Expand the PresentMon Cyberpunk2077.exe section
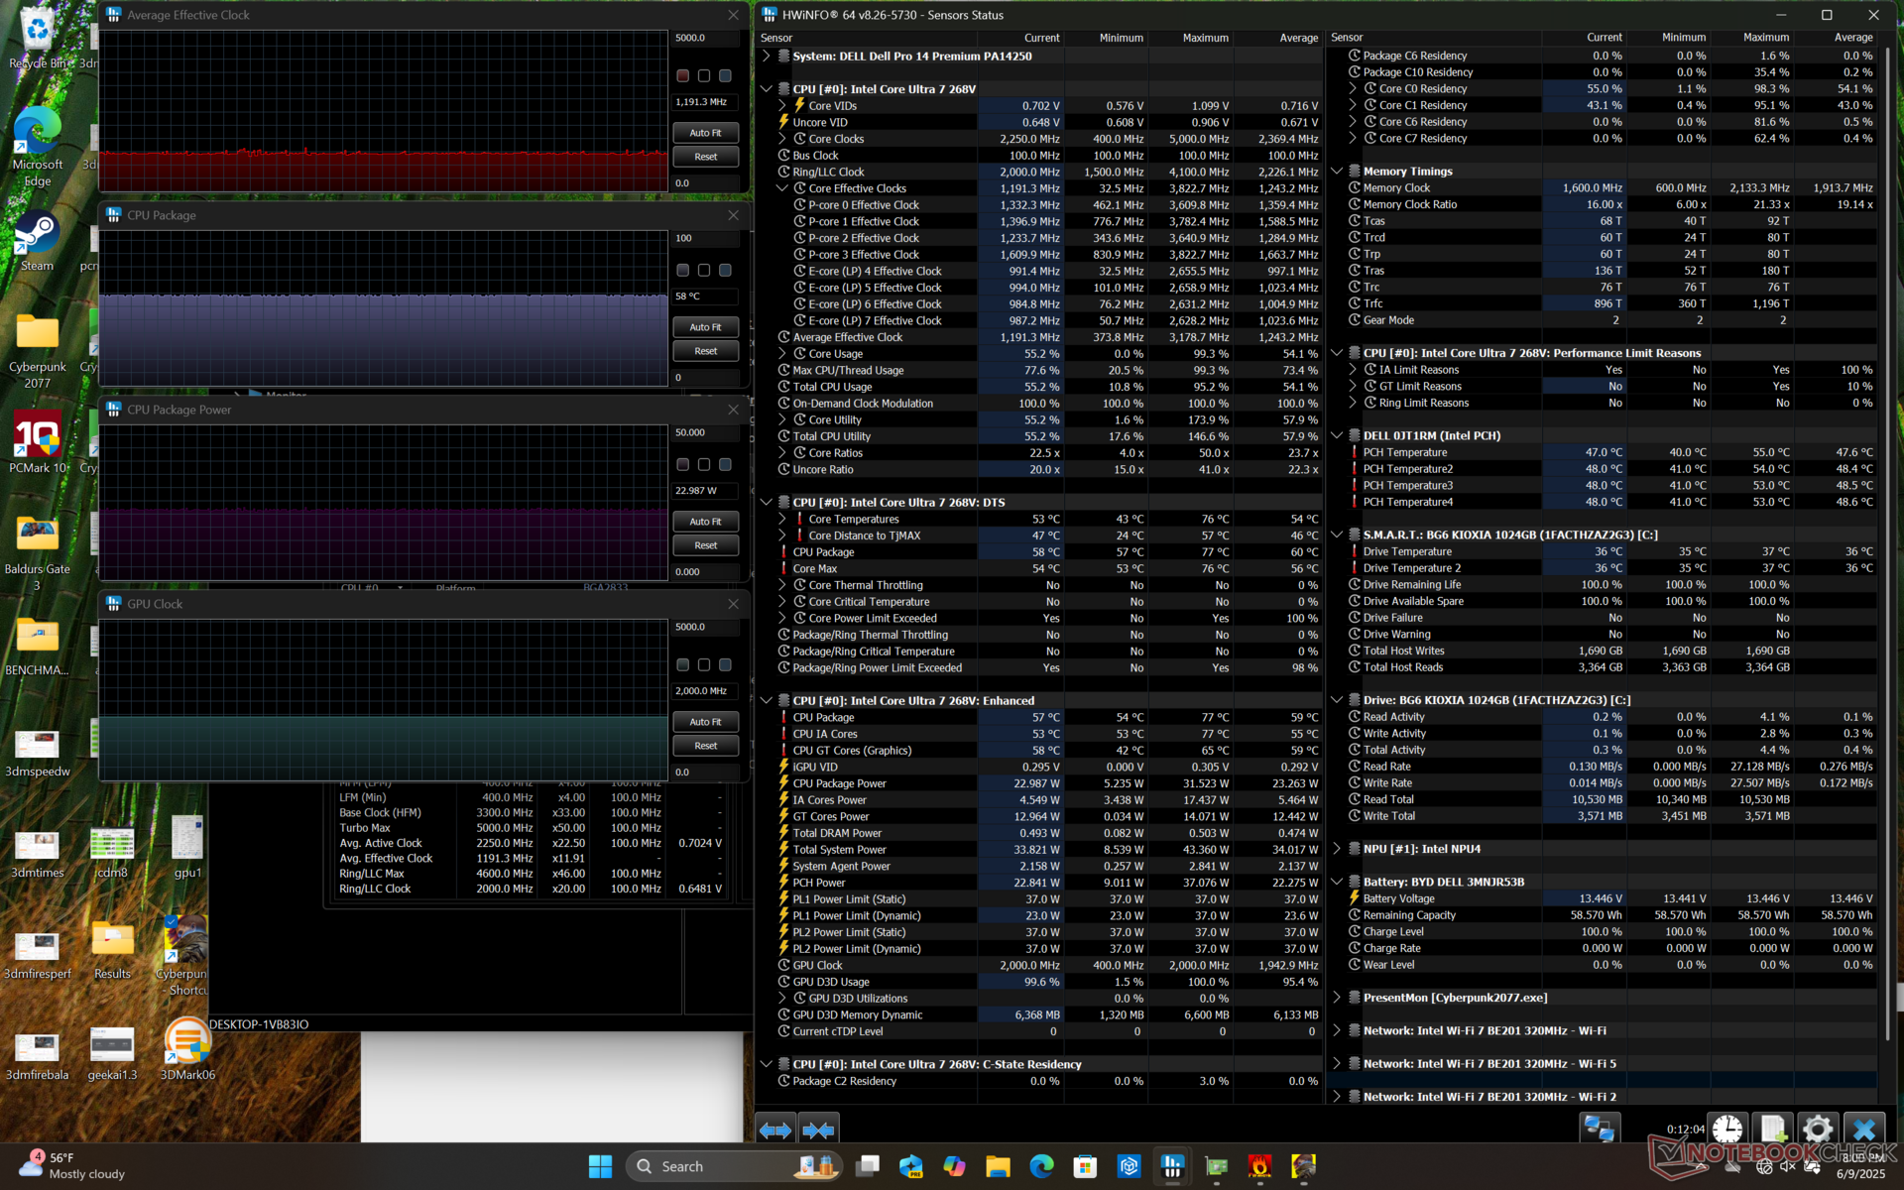 [x=1337, y=998]
